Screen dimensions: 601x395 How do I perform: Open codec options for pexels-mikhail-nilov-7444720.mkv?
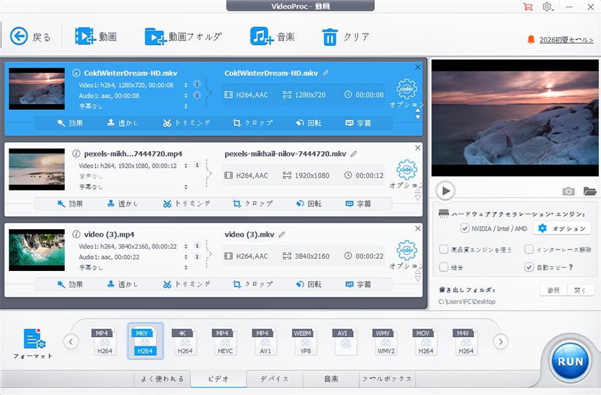[407, 170]
